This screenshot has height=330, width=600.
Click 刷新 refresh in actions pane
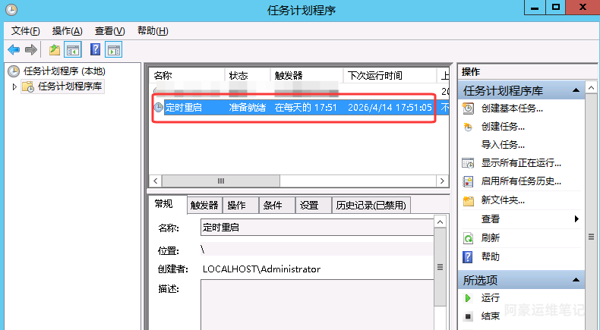click(490, 237)
